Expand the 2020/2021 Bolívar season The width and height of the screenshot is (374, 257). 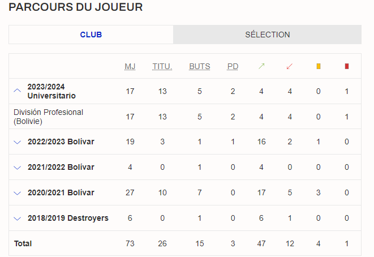18,193
